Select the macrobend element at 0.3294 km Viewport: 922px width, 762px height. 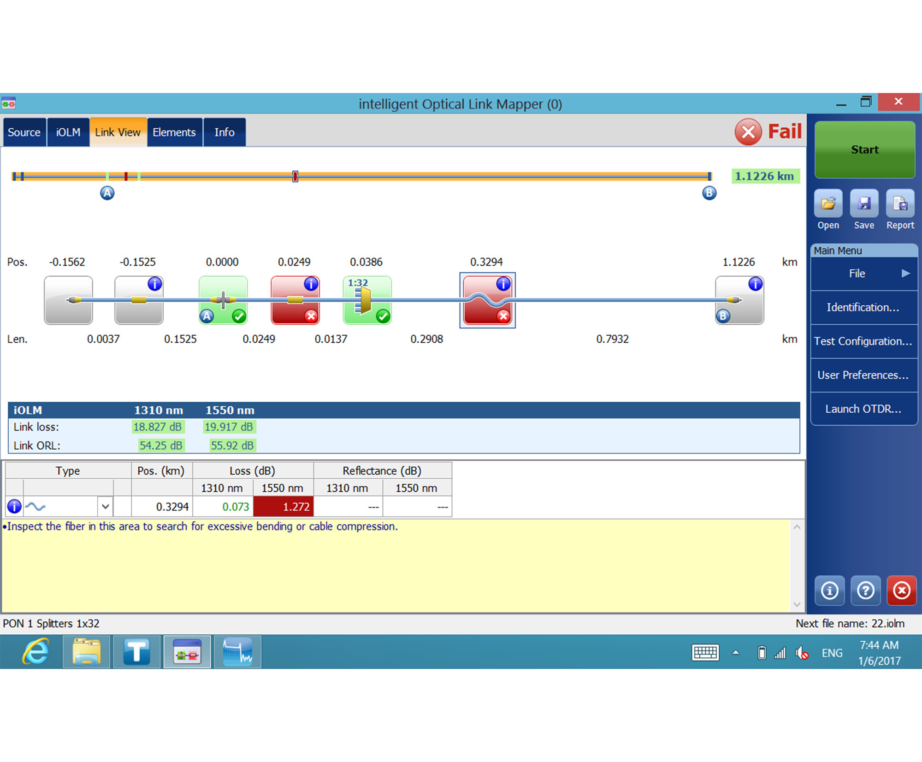click(487, 300)
